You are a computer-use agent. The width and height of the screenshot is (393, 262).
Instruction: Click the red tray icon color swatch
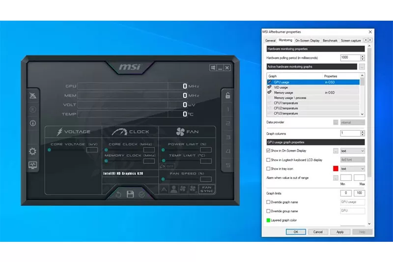[336, 169]
